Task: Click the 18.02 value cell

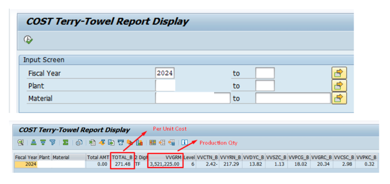Action: pos(299,164)
